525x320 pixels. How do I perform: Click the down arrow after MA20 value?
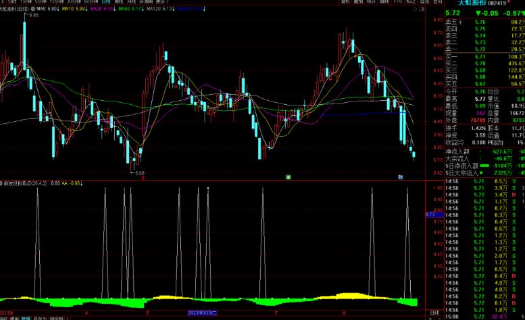point(115,9)
